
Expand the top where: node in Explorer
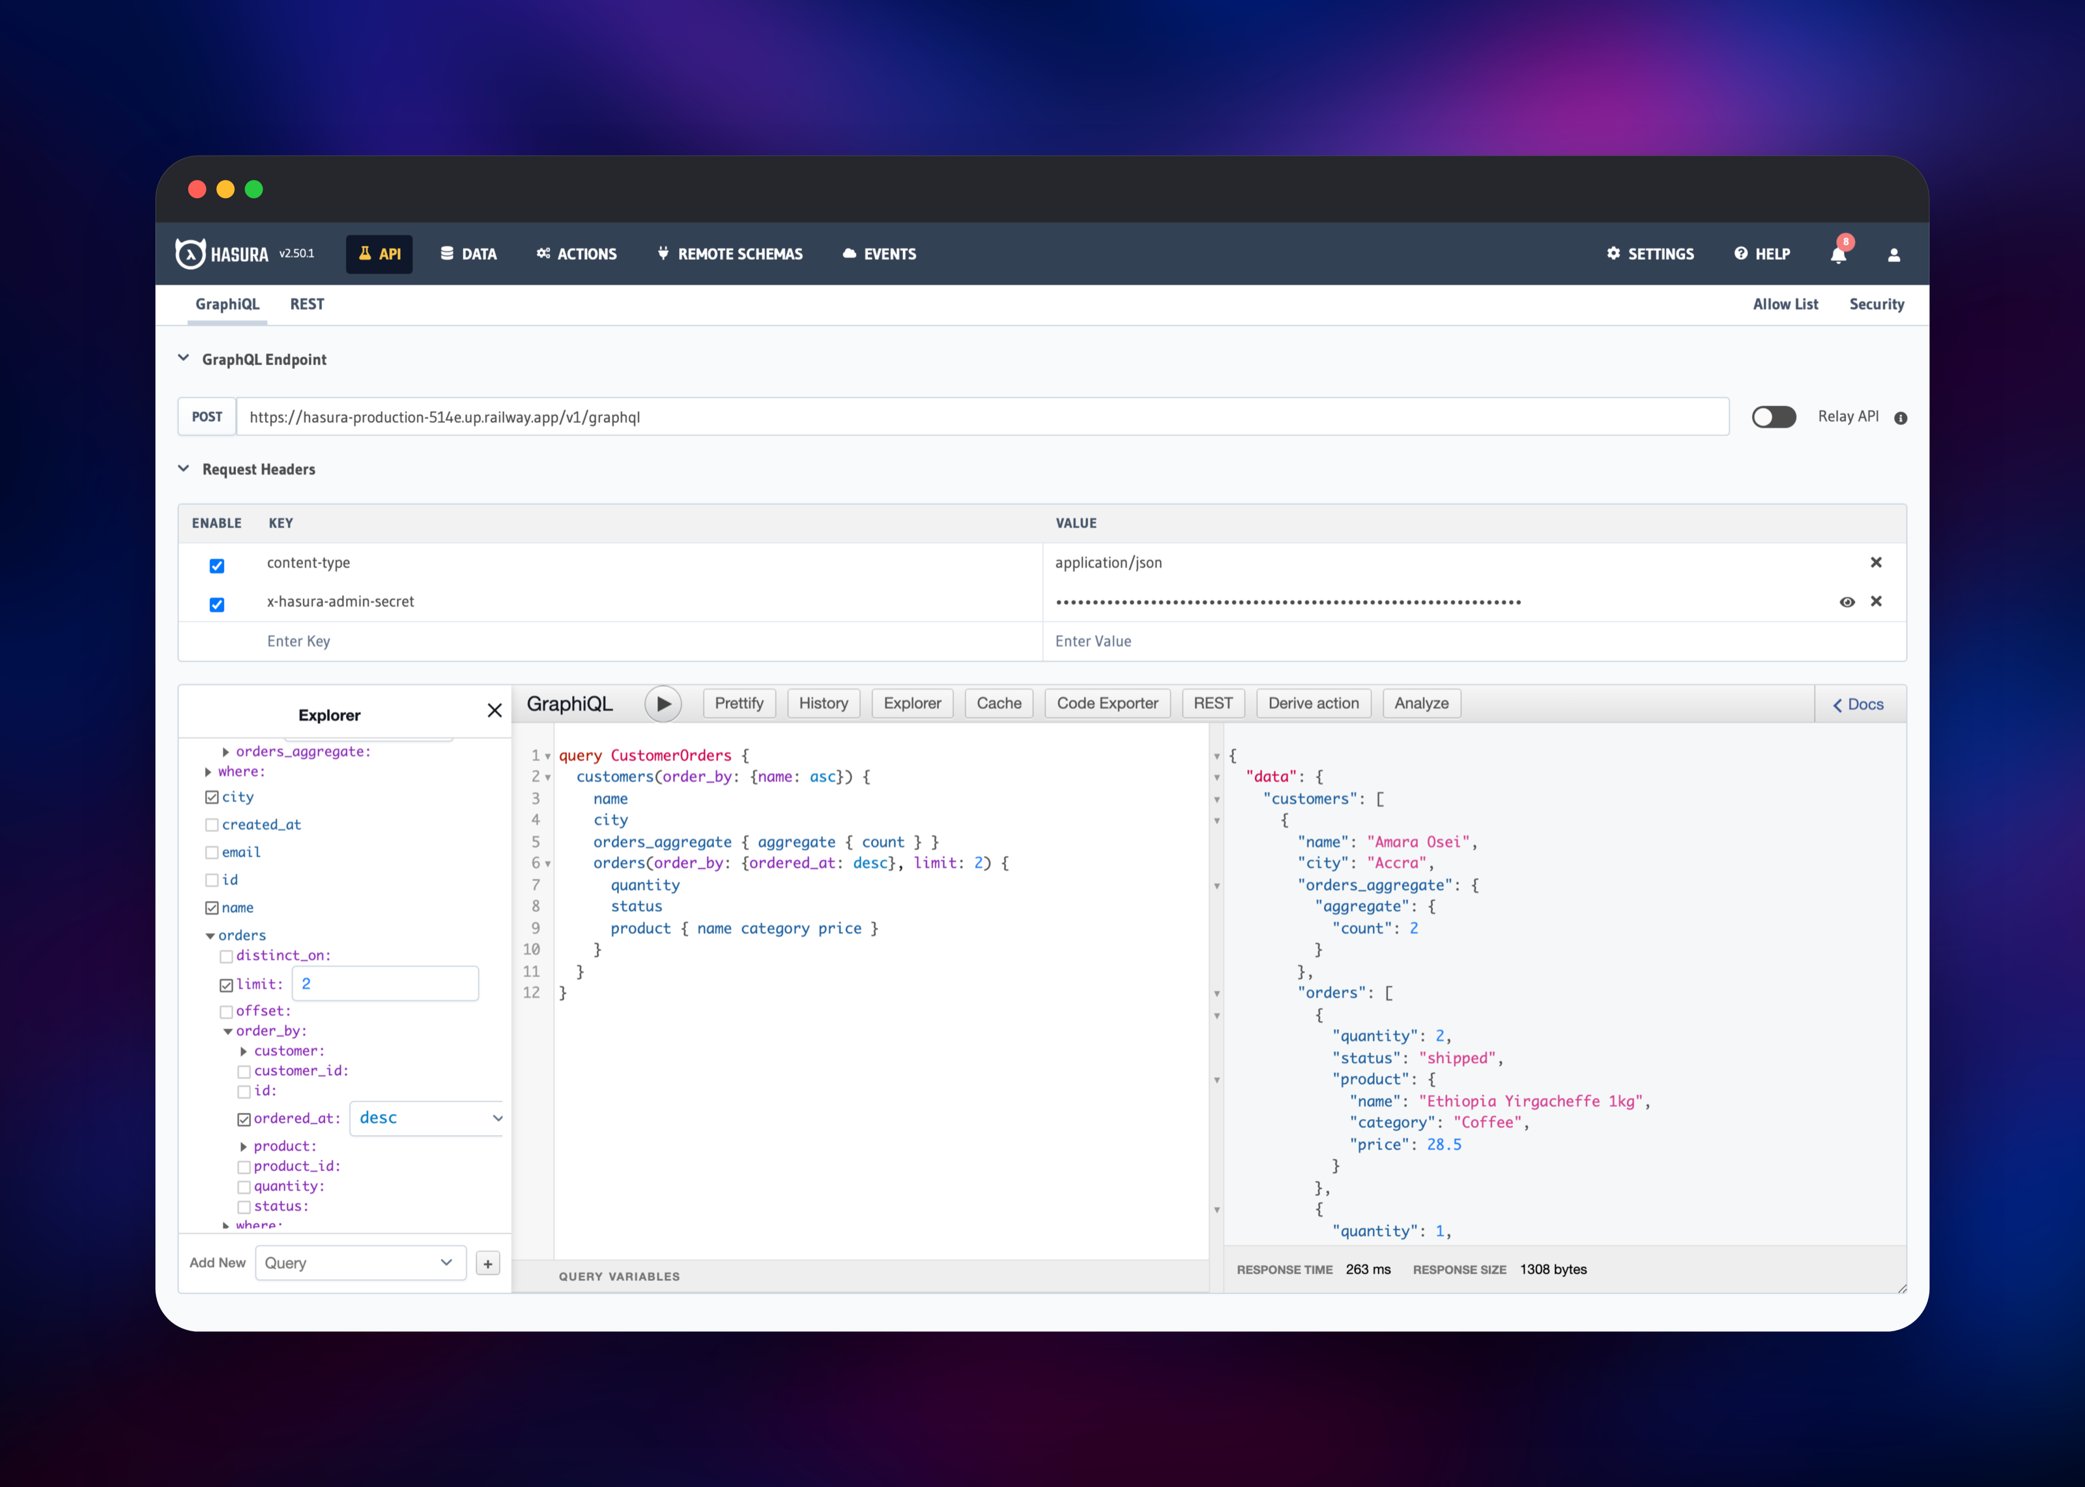point(208,772)
